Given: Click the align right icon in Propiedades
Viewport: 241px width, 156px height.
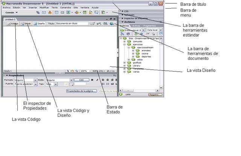Looking at the screenshot, I should [112, 80].
